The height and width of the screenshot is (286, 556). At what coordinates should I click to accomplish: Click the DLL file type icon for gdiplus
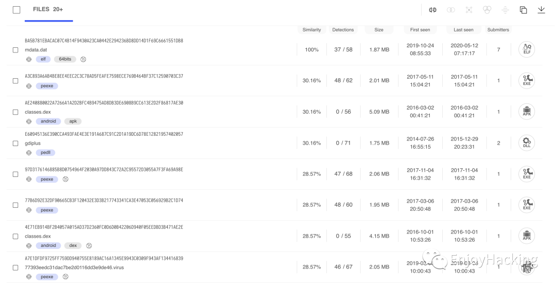click(527, 143)
